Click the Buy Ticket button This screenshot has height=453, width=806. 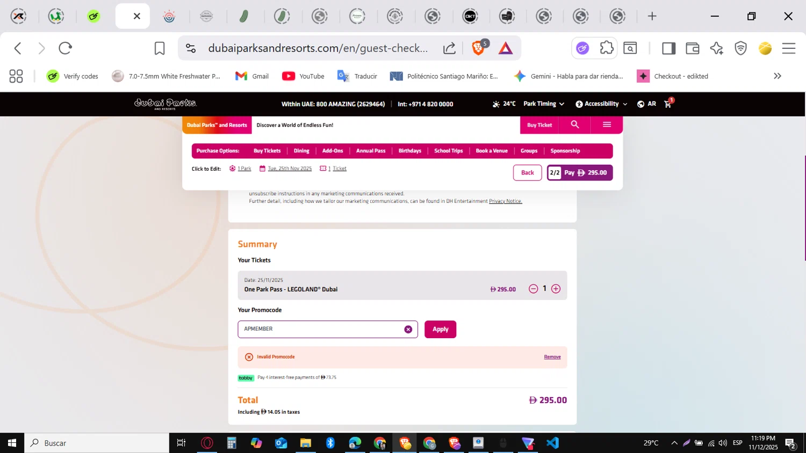click(539, 125)
